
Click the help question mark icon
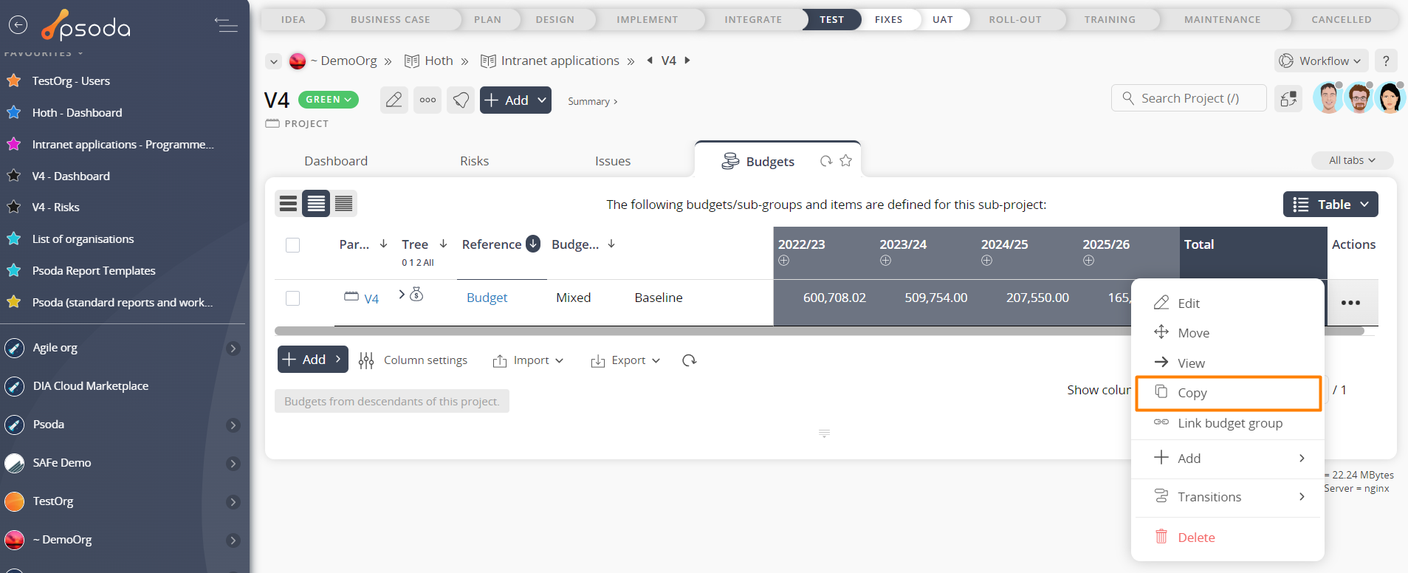point(1386,61)
